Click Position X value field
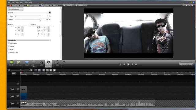 (19, 27)
